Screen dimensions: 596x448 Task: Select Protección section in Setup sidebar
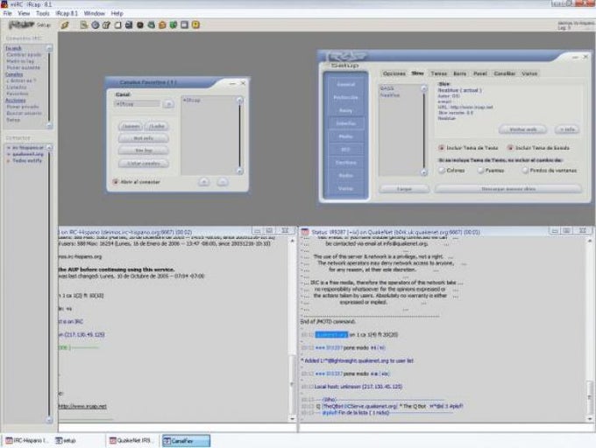(x=345, y=97)
